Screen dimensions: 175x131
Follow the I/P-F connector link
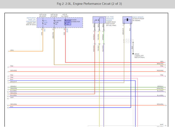(45, 30)
